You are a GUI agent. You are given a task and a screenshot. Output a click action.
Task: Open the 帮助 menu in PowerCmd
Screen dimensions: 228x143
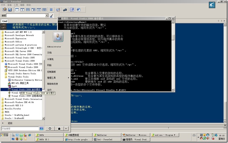pyautogui.click(x=29, y=5)
